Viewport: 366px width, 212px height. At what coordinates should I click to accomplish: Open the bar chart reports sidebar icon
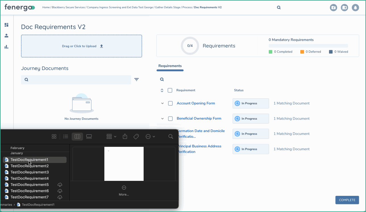tap(6, 47)
